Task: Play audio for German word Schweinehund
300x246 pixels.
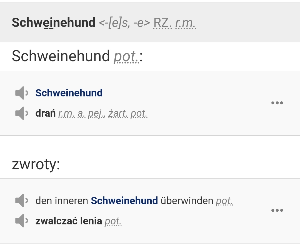Action: point(22,93)
